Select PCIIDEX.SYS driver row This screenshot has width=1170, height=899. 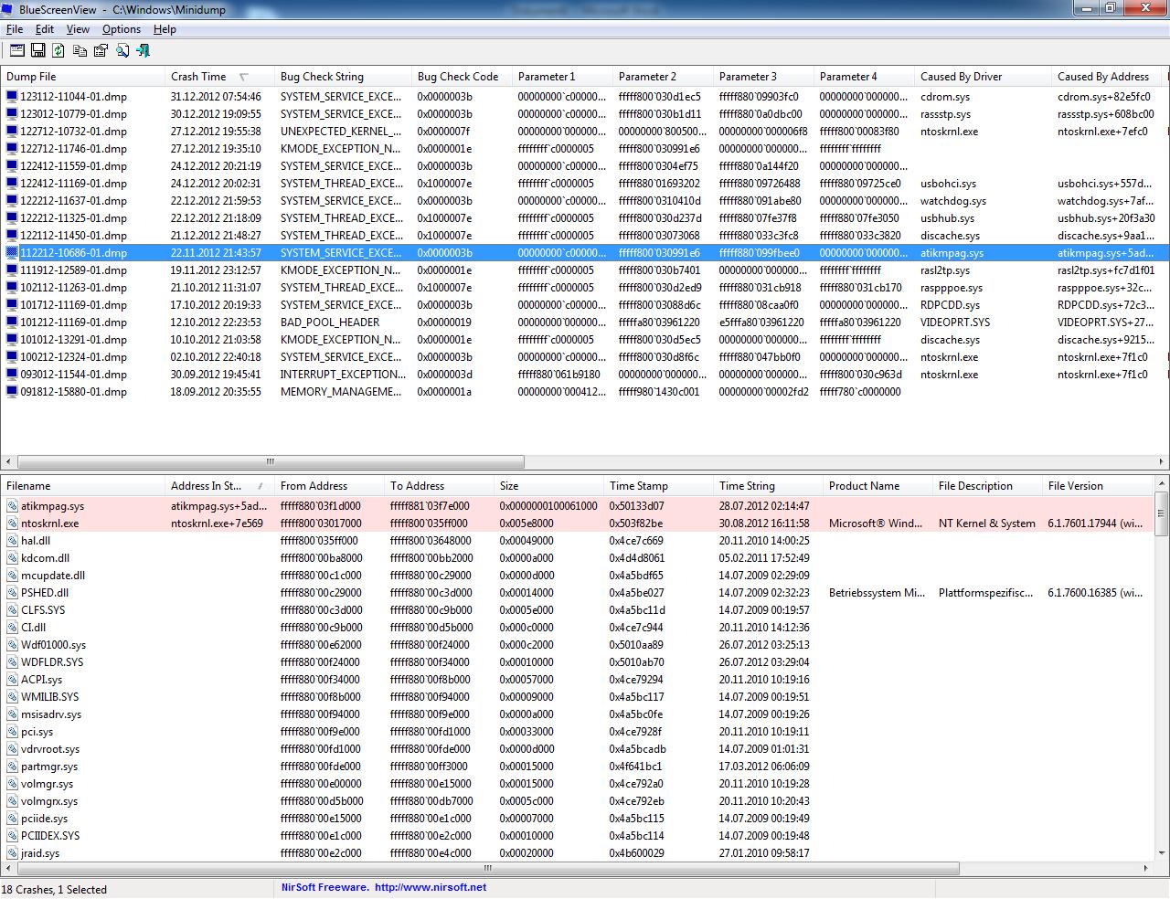point(50,836)
